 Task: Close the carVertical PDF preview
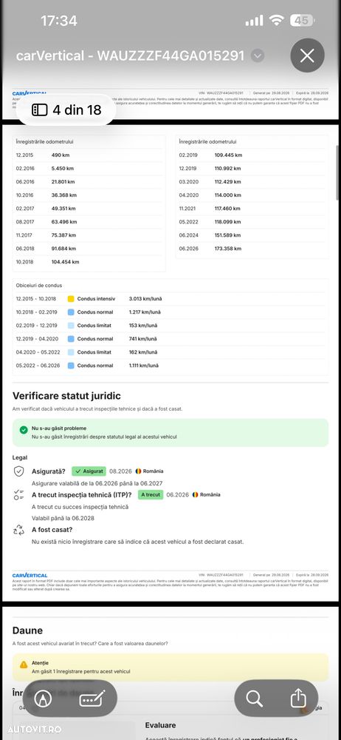pyautogui.click(x=307, y=55)
